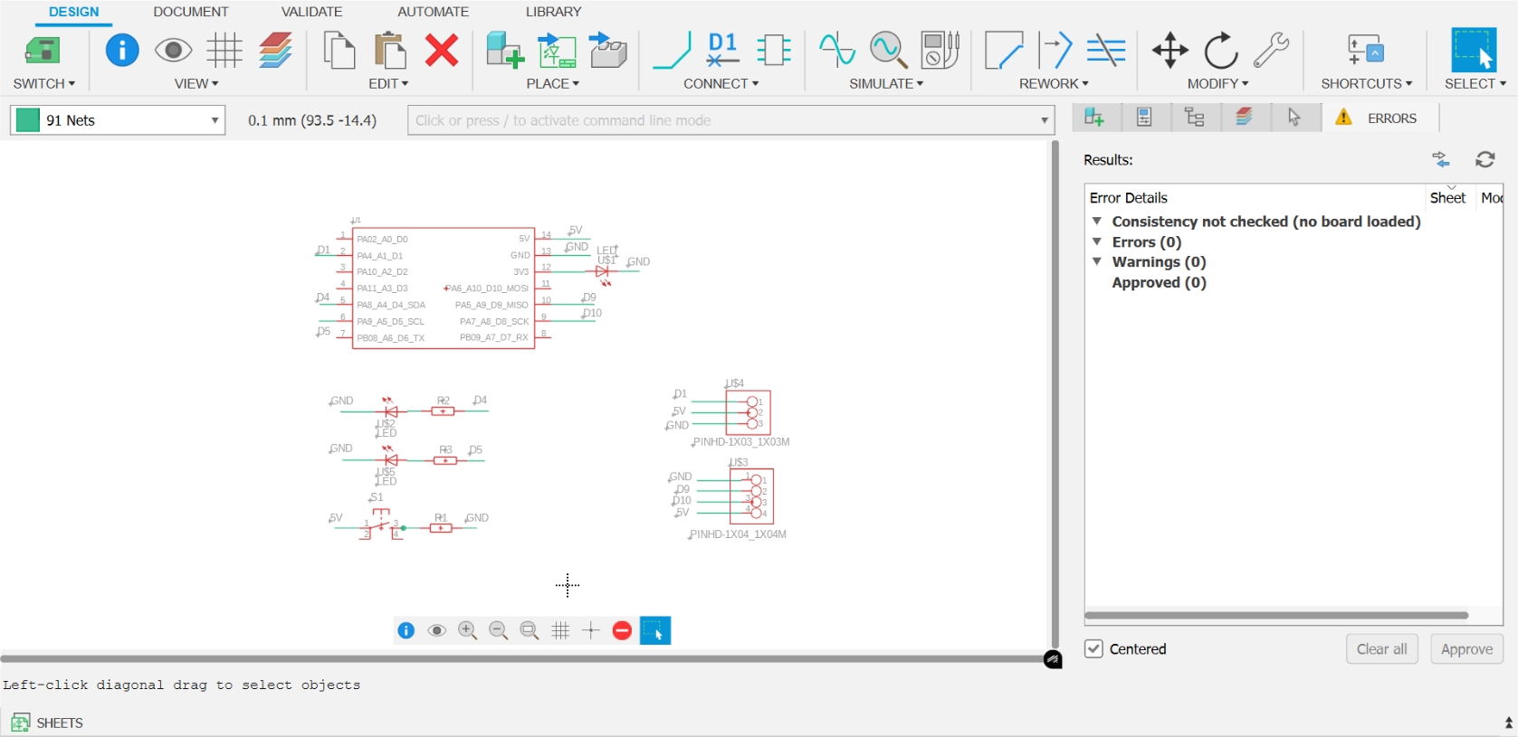Toggle the Centered checkbox
1518x737 pixels.
pyautogui.click(x=1093, y=648)
